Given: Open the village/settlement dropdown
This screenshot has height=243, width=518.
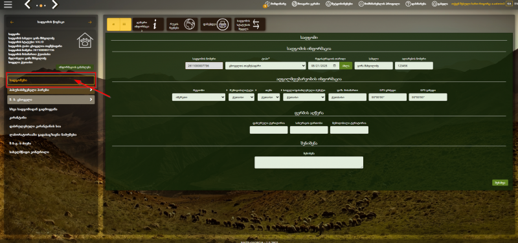Looking at the screenshot, I should (304, 97).
